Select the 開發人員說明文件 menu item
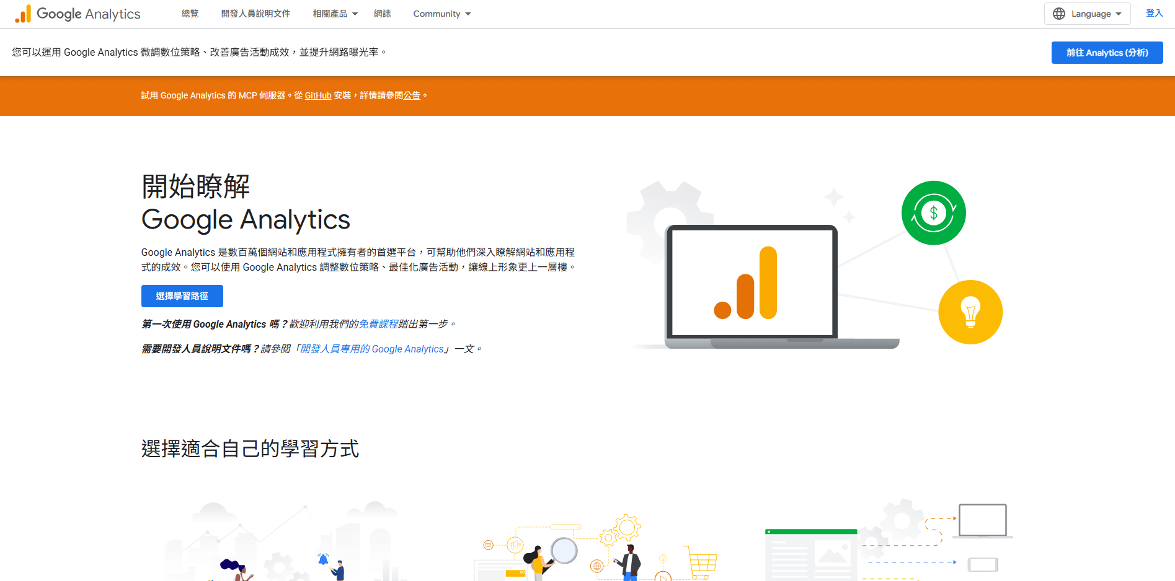The image size is (1175, 581). pyautogui.click(x=255, y=13)
